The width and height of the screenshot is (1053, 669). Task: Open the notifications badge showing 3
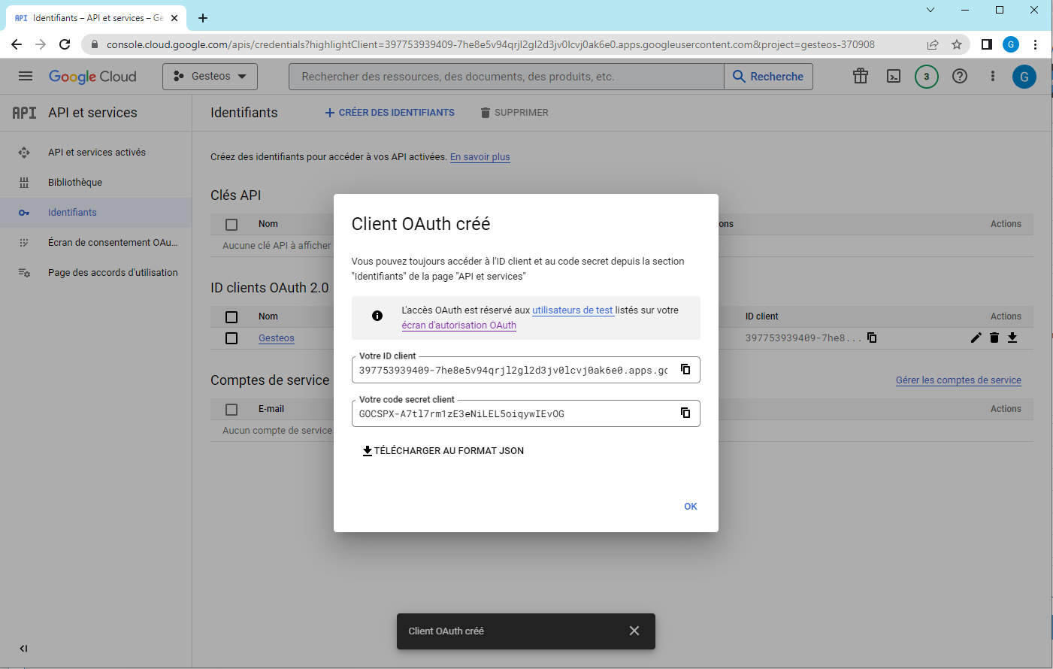coord(926,77)
